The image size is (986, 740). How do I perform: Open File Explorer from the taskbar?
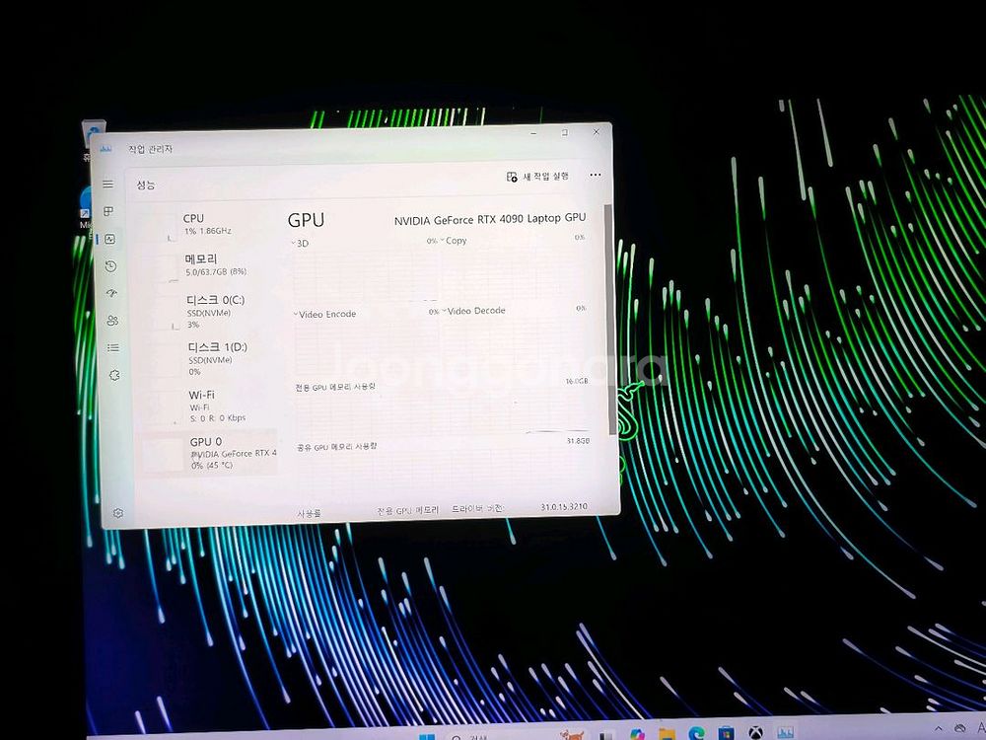point(667,734)
